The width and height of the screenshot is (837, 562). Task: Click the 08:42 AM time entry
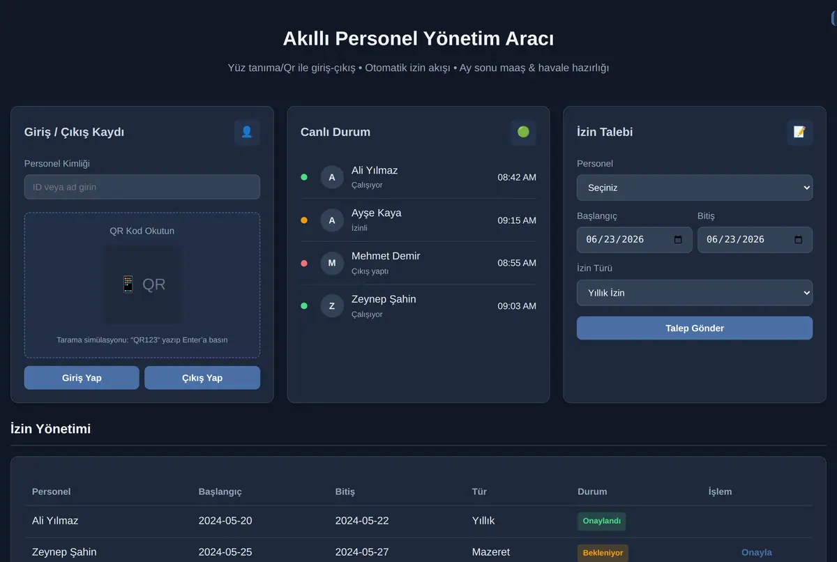[517, 177]
